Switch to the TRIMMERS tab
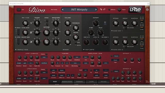165x93 pixels. click(79, 82)
